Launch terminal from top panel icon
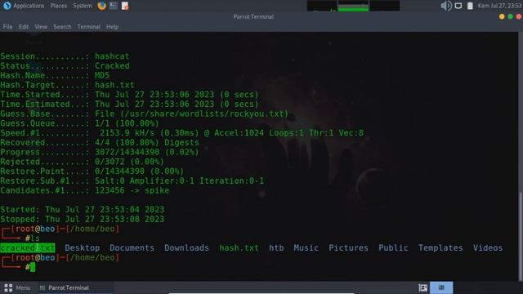This screenshot has height=294, width=523. click(x=114, y=6)
